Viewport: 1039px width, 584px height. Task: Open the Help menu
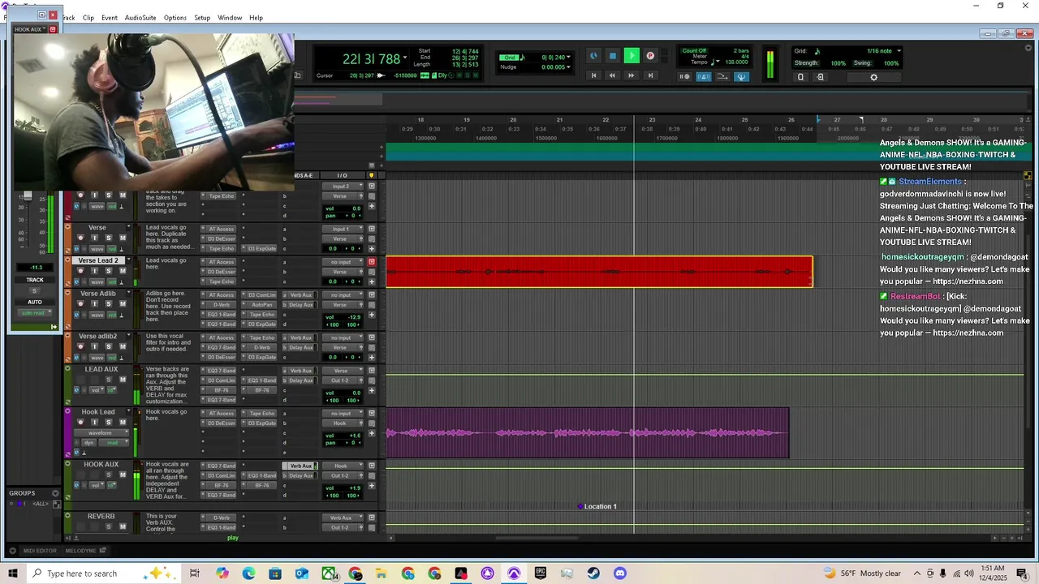pos(256,18)
